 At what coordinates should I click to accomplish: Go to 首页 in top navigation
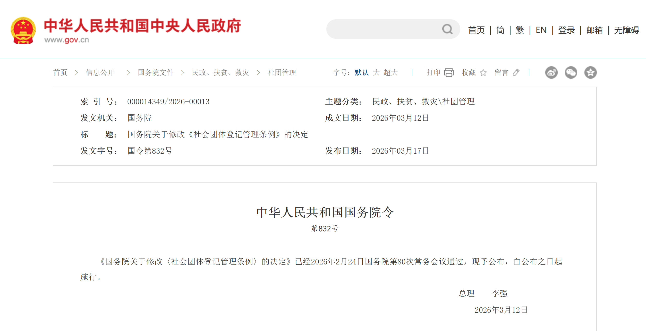point(476,30)
